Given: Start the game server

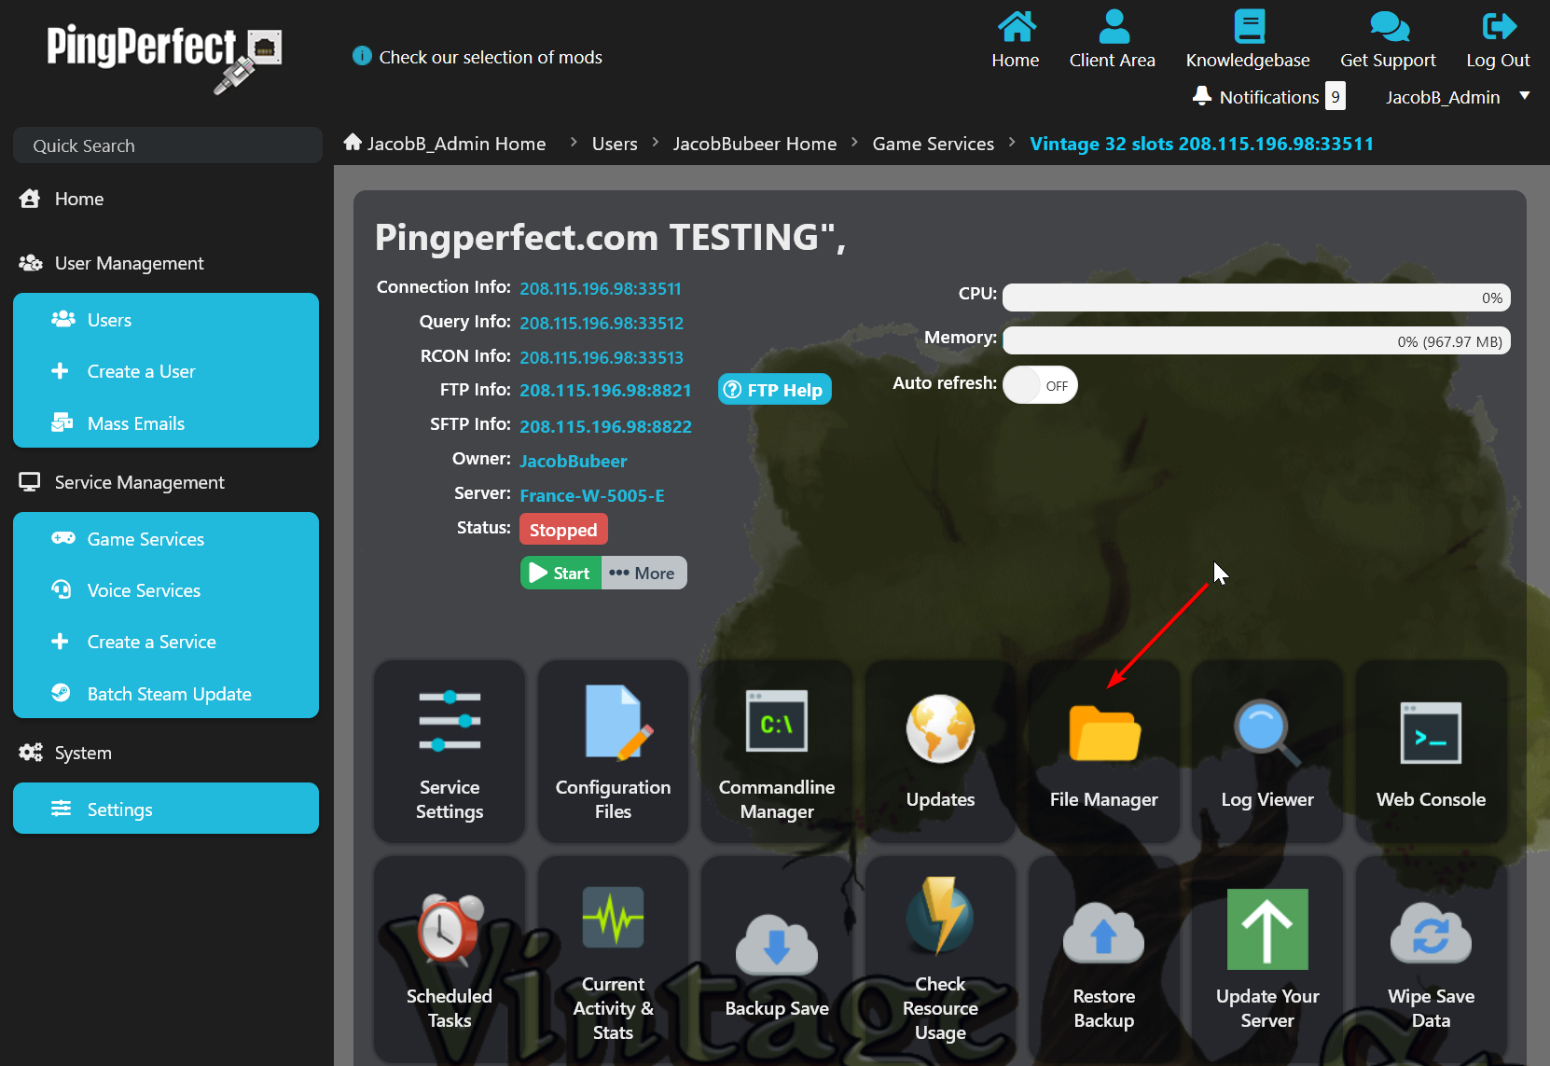Looking at the screenshot, I should click(x=560, y=573).
